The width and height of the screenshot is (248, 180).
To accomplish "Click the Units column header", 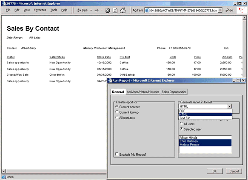I will click(173, 57).
